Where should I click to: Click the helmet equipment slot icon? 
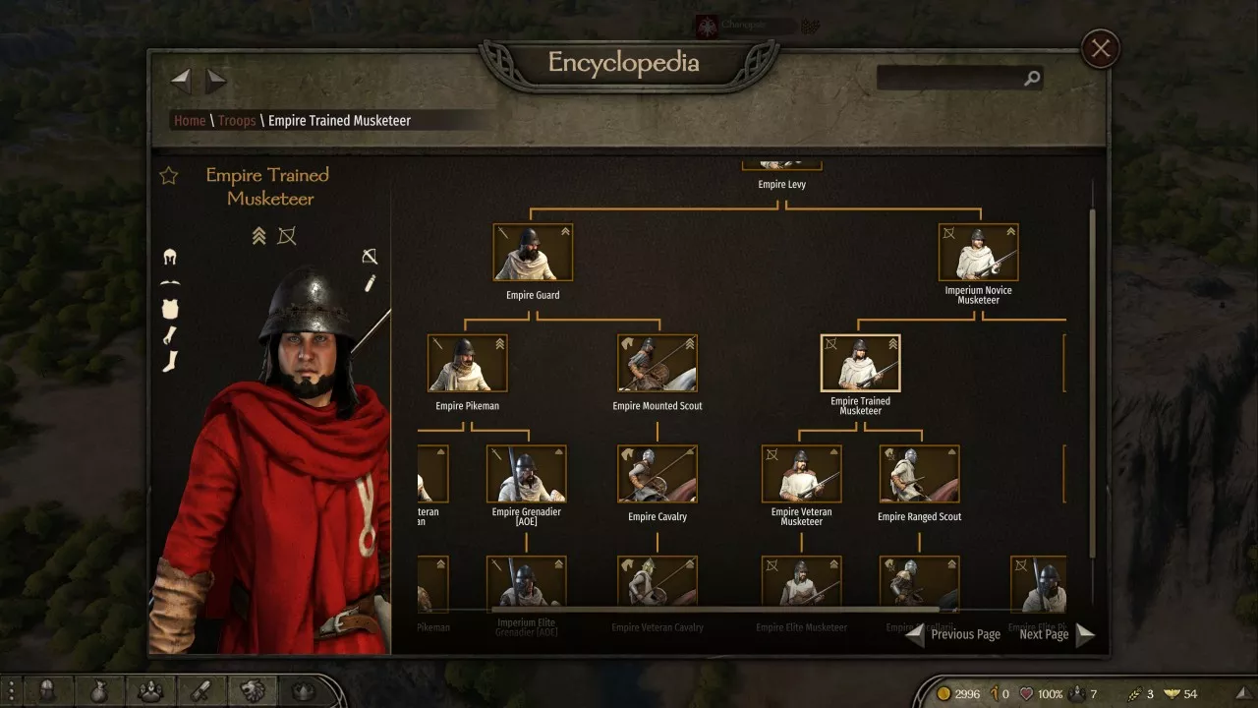[x=170, y=258]
